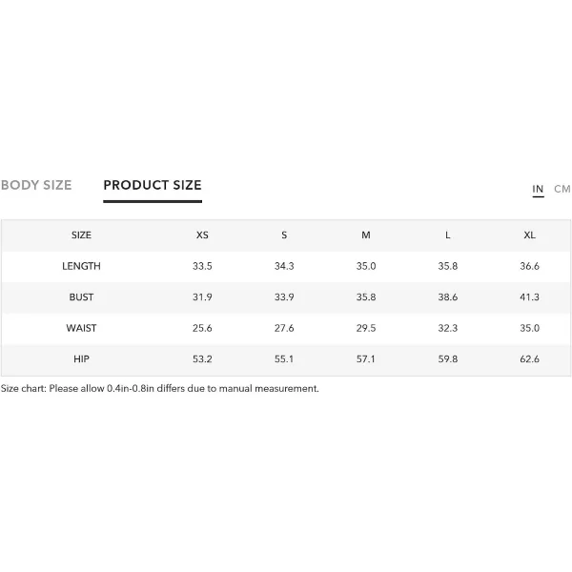The image size is (572, 572).
Task: Click the XL bust value 41.3
Action: pos(529,296)
